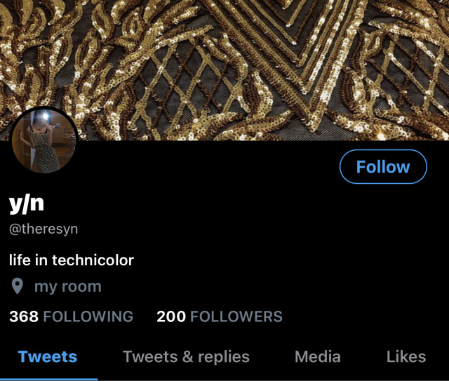Click the FOLLOWERS label
Image resolution: width=449 pixels, height=381 pixels.
tap(236, 316)
